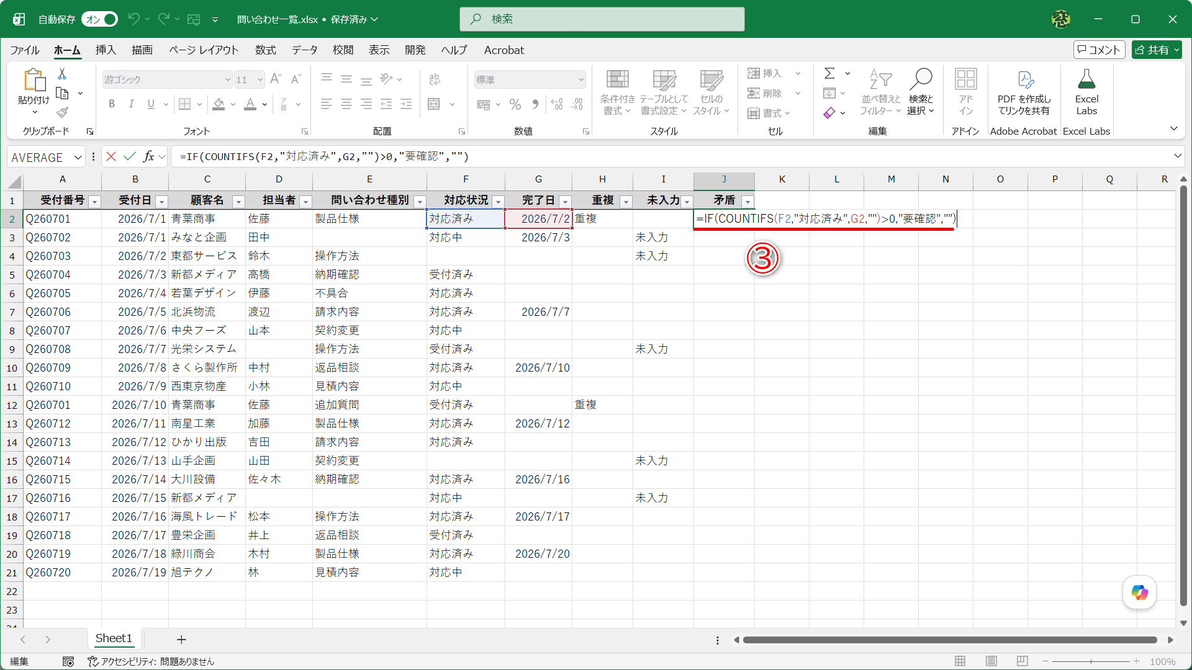Image resolution: width=1192 pixels, height=670 pixels.
Task: Open Sort and Filter (並べ替えとフィルター)
Action: point(880,92)
